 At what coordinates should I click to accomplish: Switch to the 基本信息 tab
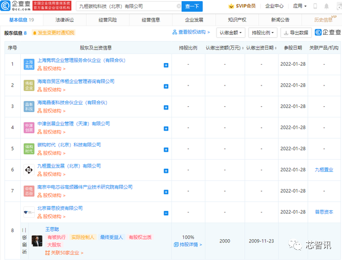coord(21,20)
